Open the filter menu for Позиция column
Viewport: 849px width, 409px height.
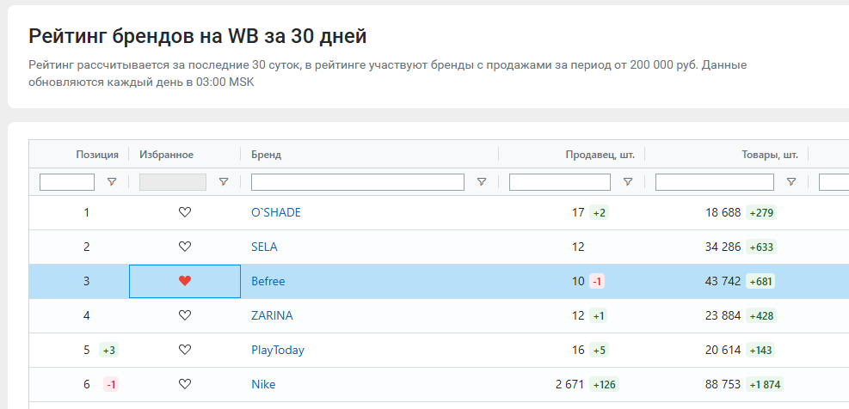[112, 182]
